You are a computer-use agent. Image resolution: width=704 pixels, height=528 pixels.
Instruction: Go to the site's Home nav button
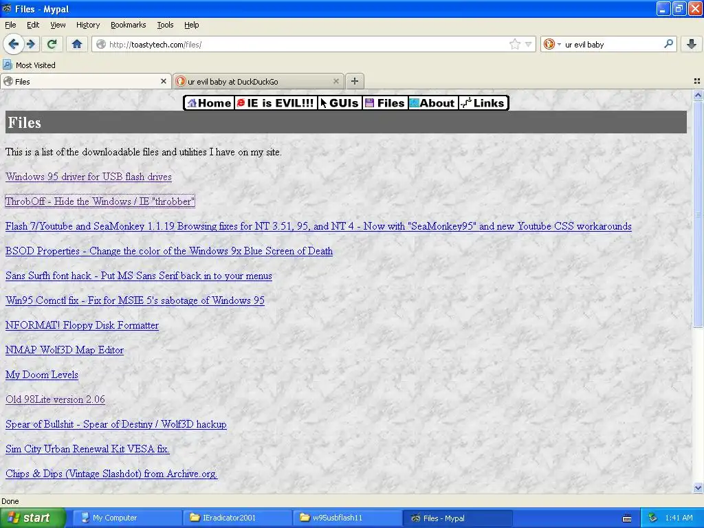(x=210, y=103)
